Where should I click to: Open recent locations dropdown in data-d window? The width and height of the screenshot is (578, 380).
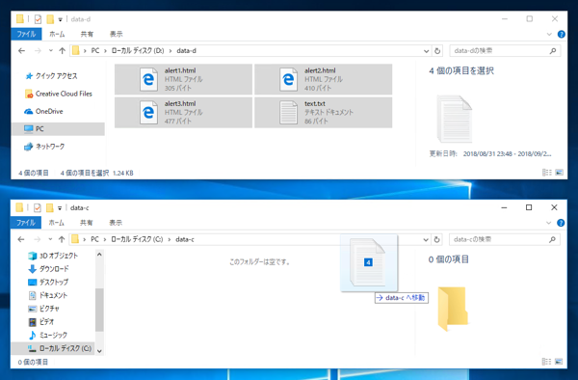(x=50, y=51)
